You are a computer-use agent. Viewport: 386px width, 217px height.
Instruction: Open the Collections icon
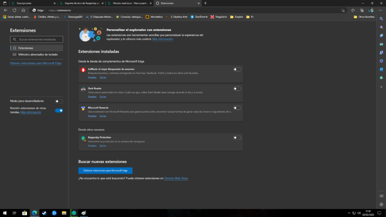[x=362, y=10]
